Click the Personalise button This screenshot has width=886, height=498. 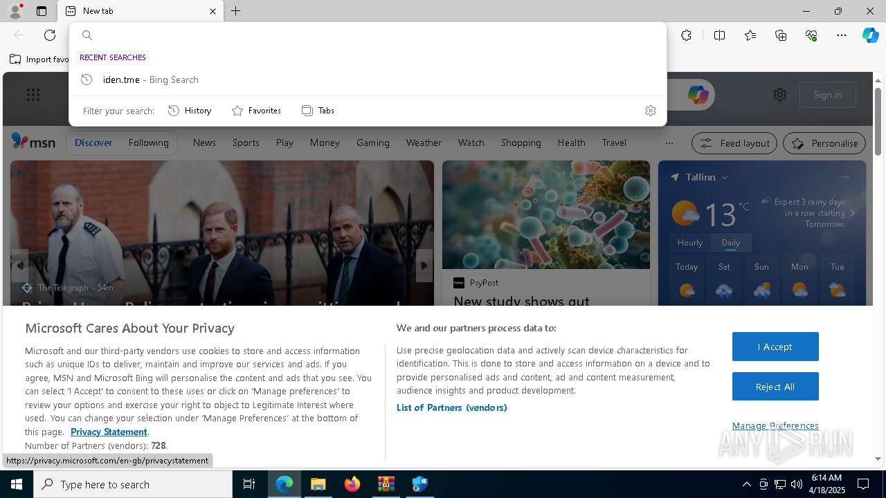coord(824,143)
